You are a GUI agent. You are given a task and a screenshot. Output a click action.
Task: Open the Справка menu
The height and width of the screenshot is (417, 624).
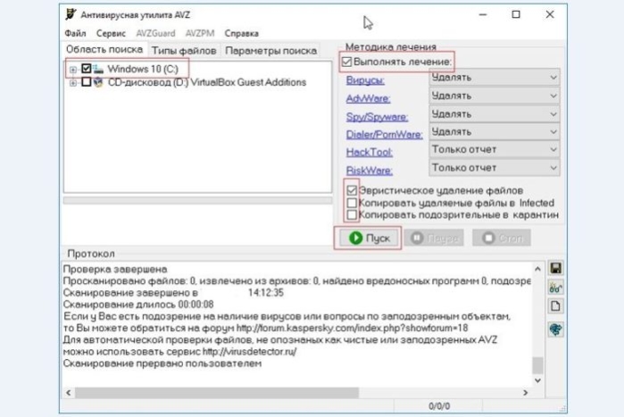tap(242, 33)
